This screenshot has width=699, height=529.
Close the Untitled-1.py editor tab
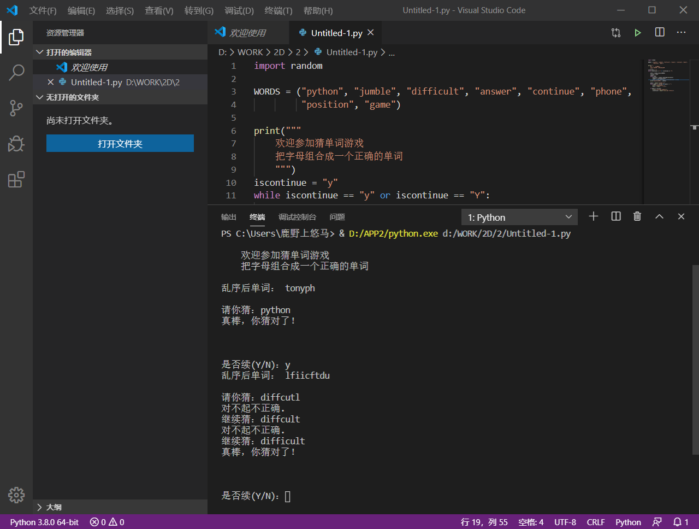pyautogui.click(x=371, y=33)
